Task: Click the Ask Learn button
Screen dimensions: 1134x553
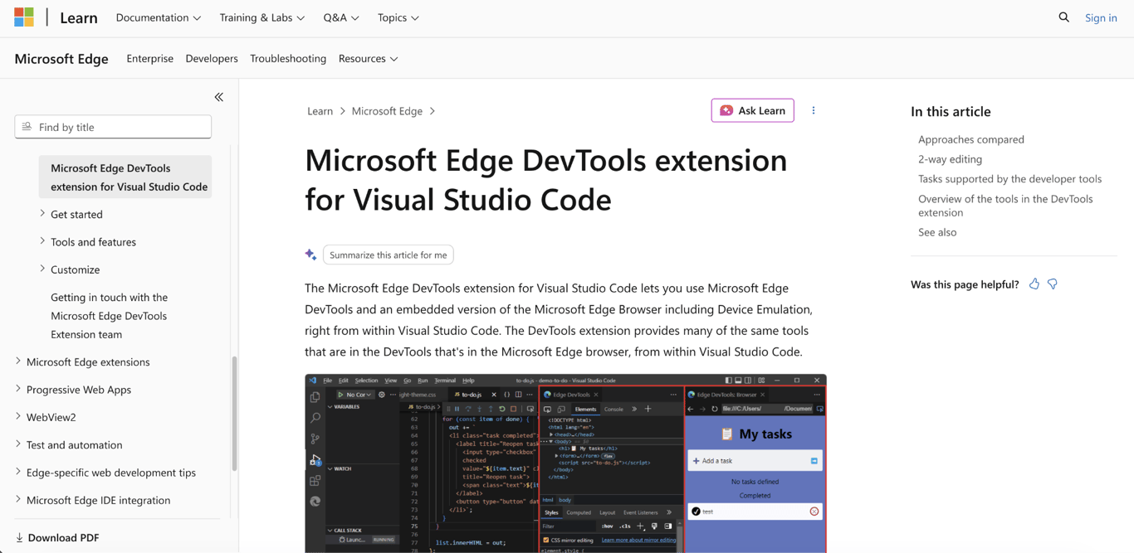Action: pos(752,110)
